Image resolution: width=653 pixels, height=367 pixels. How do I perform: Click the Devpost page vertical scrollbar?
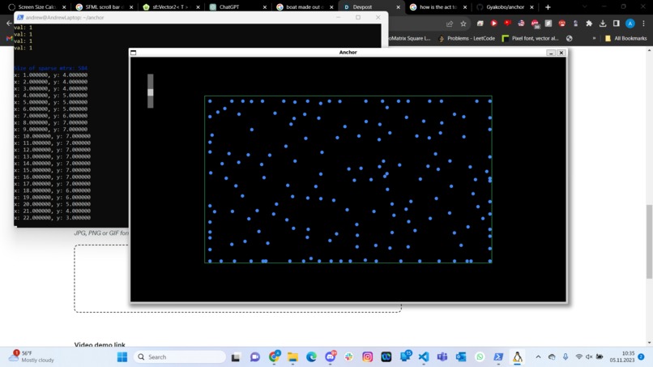click(x=649, y=241)
